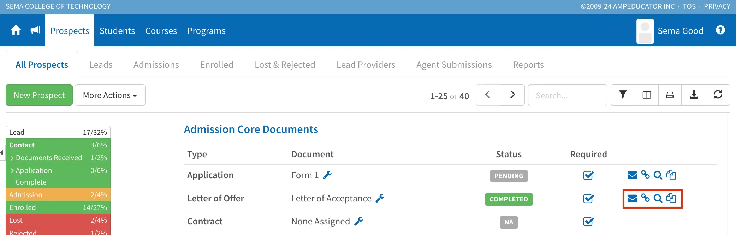Click the download icon
This screenshot has height=235, width=736.
click(694, 95)
